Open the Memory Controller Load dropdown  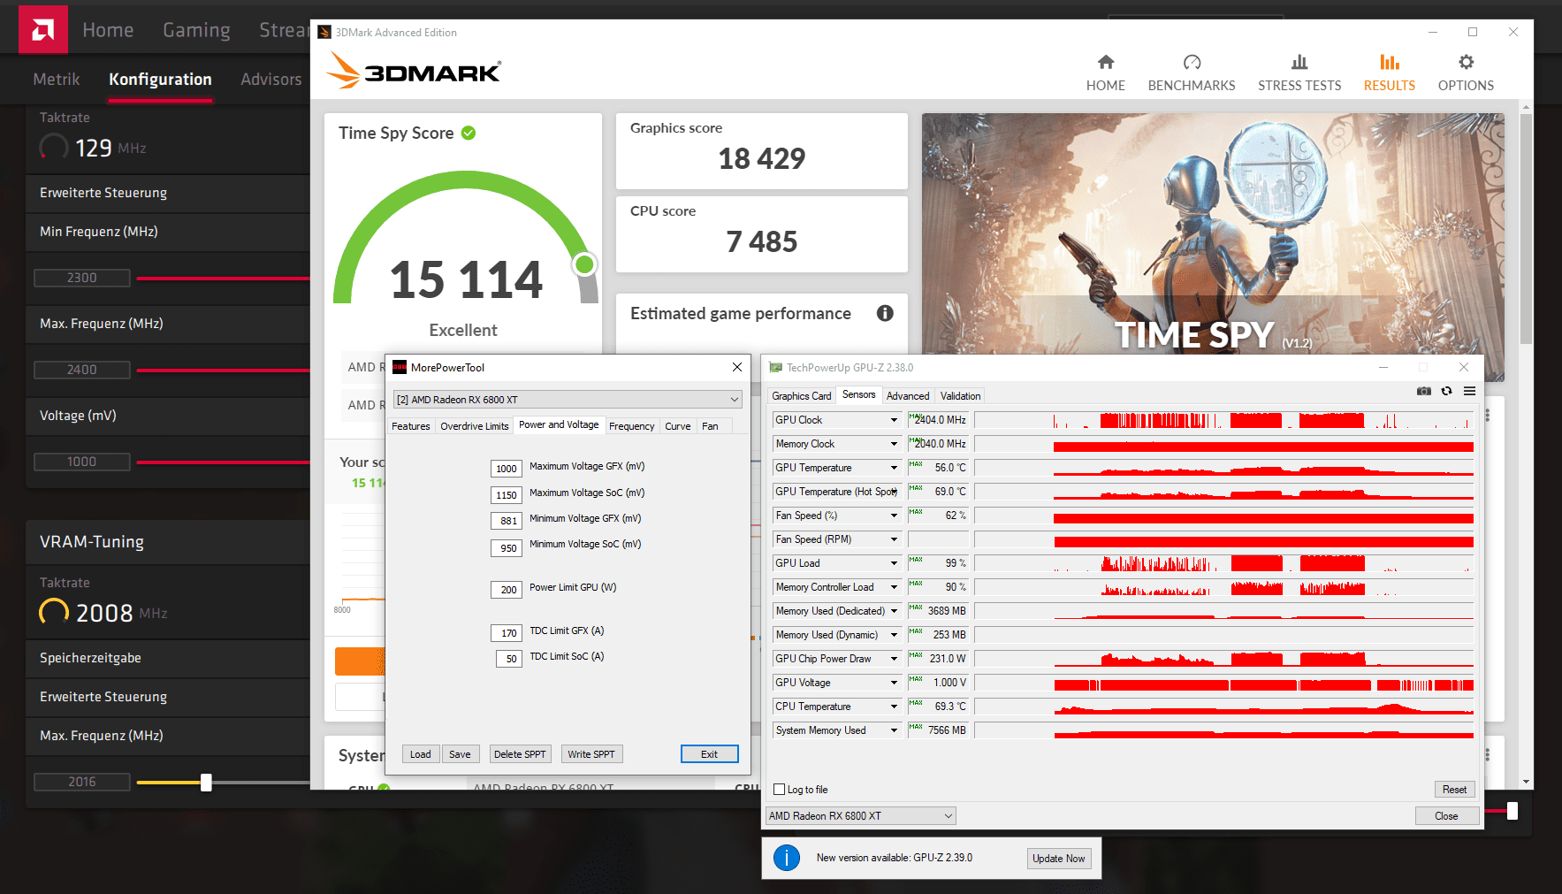894,587
